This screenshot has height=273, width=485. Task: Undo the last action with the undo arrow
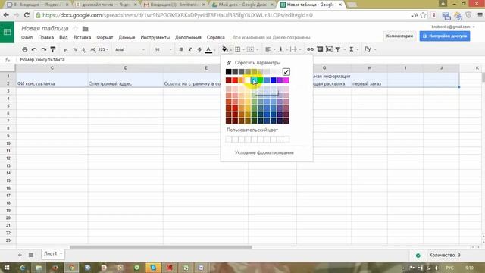click(34, 49)
